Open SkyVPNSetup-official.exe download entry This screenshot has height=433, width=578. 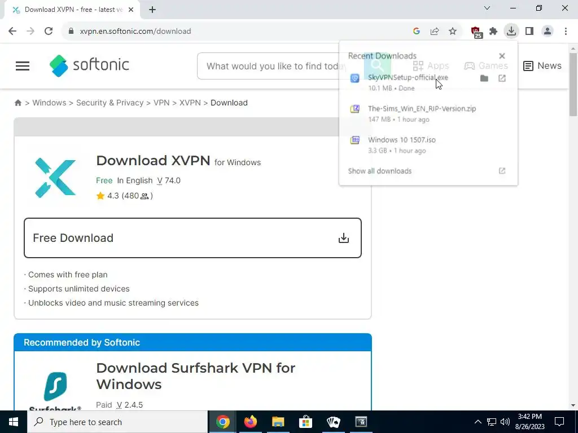point(408,82)
